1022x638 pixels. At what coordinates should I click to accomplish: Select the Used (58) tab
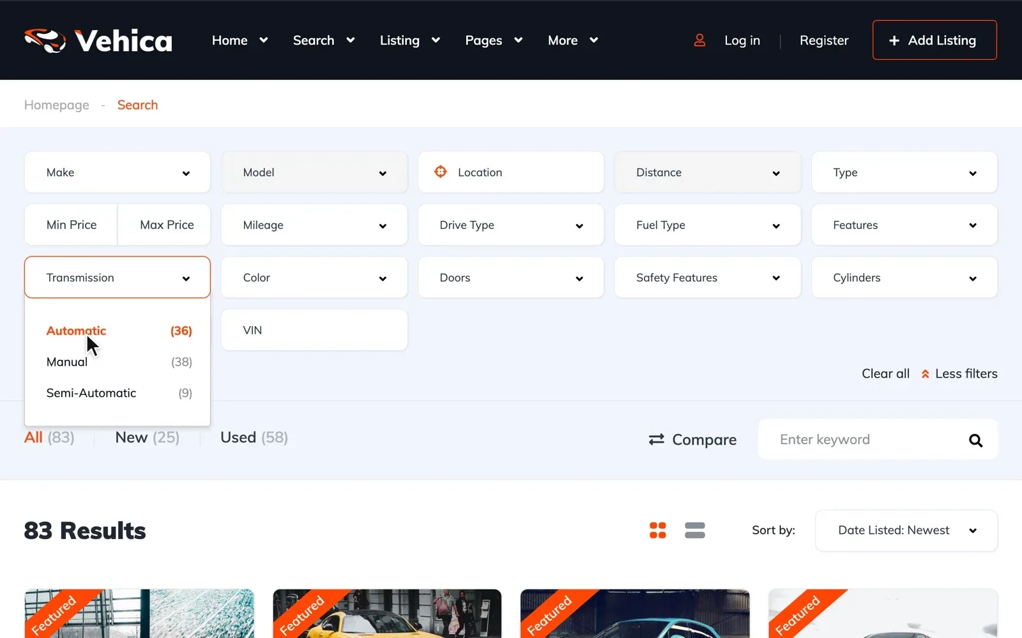tap(254, 438)
